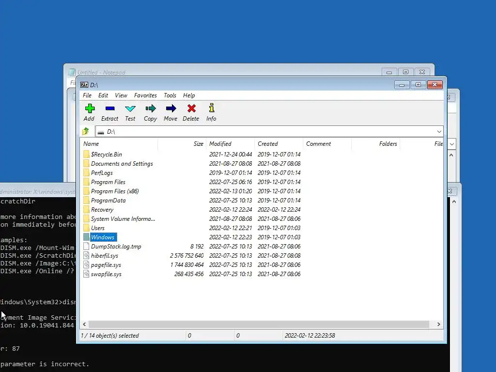The height and width of the screenshot is (372, 496).
Task: Click Notepad window's maximize button
Action: pyautogui.click(x=405, y=72)
